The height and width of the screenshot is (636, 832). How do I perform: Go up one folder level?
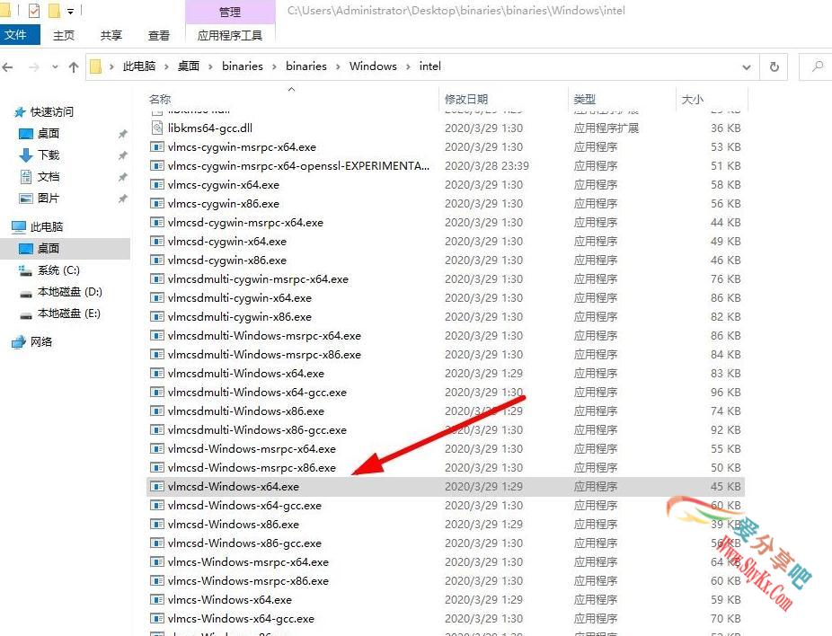click(74, 66)
